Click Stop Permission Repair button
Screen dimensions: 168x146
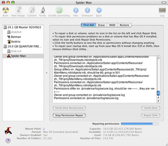(69, 115)
